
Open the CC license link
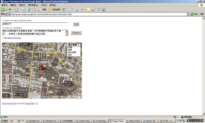pyautogui.click(x=37, y=103)
